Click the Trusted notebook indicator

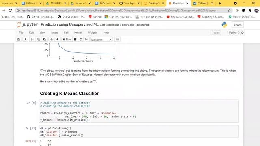click(x=215, y=32)
